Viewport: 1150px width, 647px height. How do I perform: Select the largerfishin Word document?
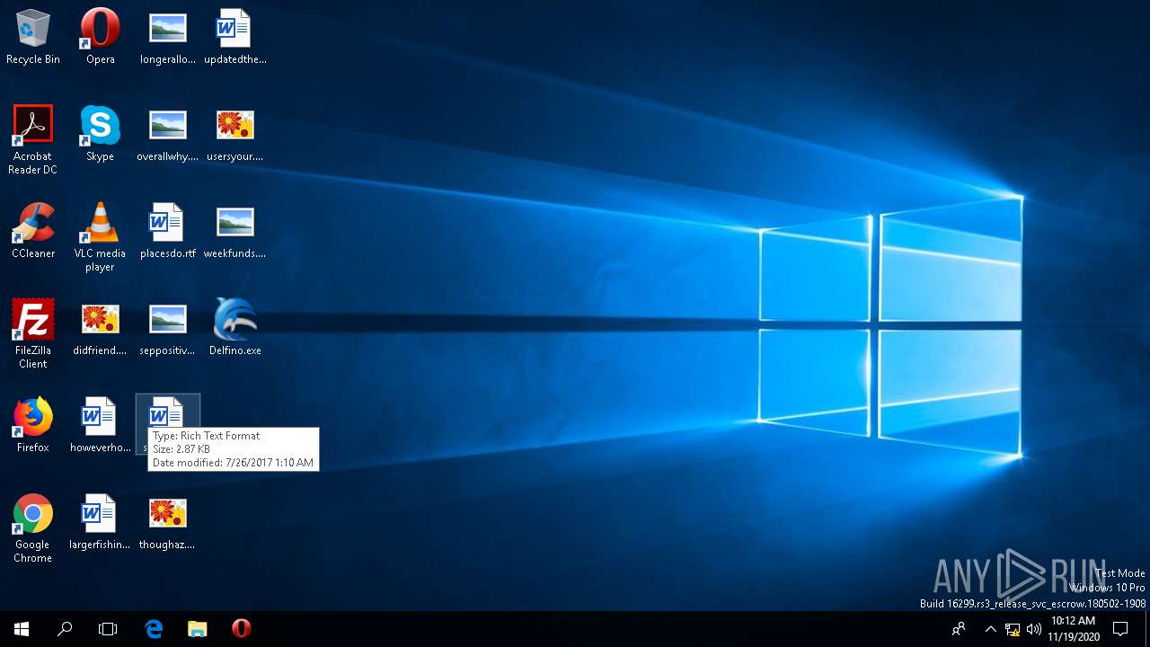[x=100, y=522]
